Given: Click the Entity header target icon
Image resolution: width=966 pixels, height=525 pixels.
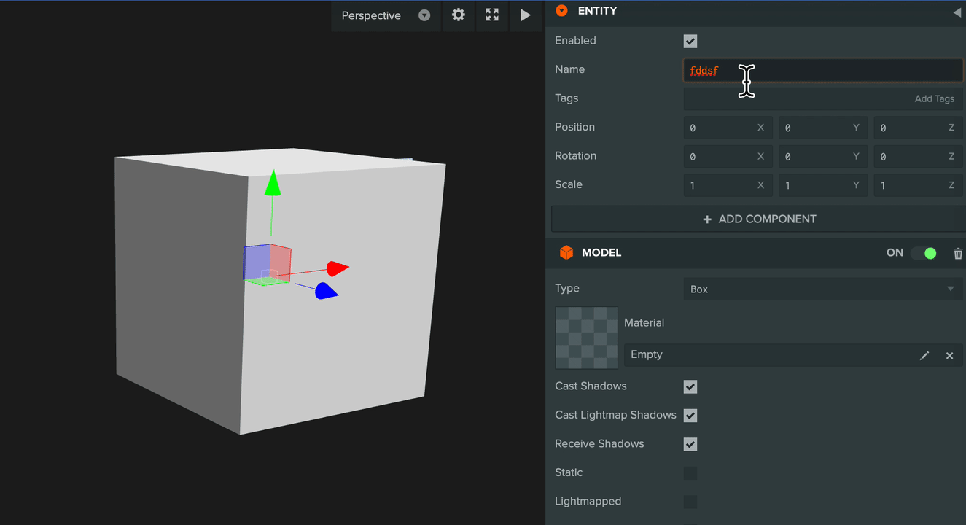Looking at the screenshot, I should [x=561, y=11].
